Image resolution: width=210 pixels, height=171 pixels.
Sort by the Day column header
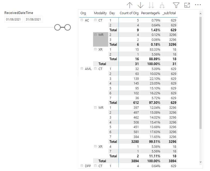tap(112, 13)
